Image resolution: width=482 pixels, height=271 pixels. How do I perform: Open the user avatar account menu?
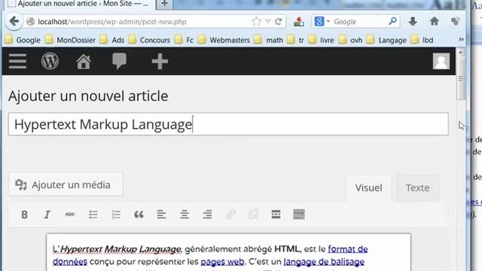tap(441, 61)
